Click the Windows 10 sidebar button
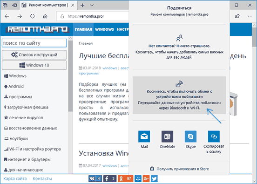Viewport: 257px width, 184px height. 34,65
